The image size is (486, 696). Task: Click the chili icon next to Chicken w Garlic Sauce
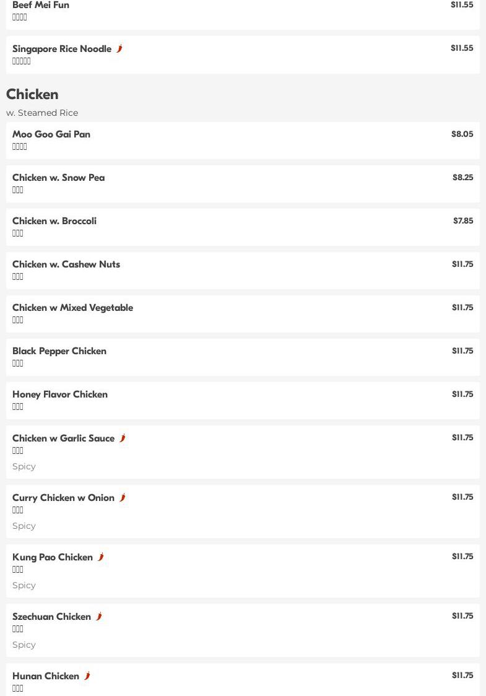[x=123, y=438]
